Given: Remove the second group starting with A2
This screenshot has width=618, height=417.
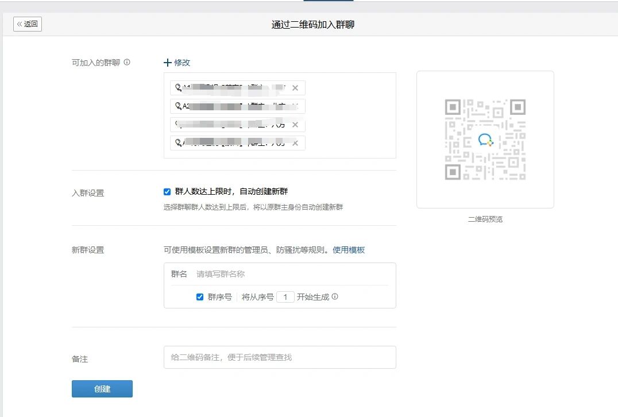Looking at the screenshot, I should [295, 106].
